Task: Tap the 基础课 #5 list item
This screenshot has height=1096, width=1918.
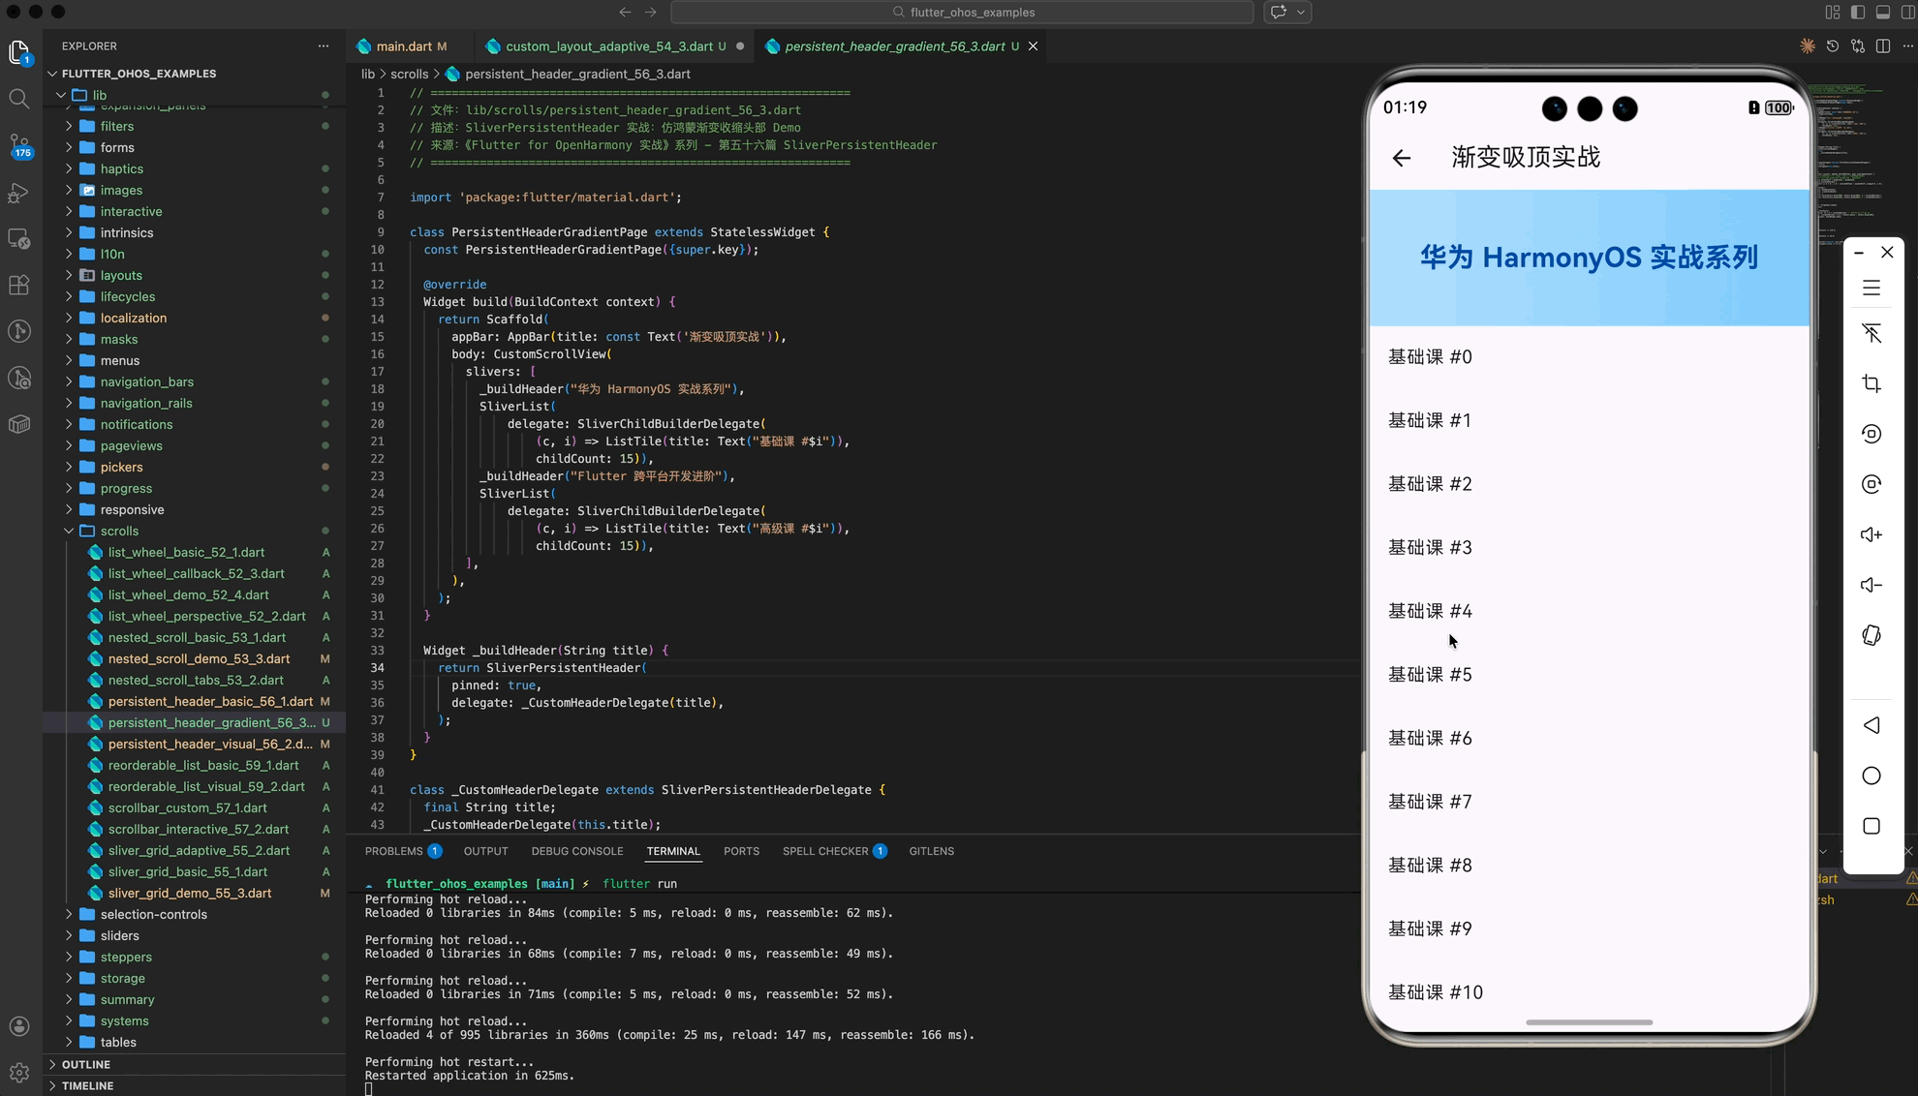Action: coord(1430,675)
